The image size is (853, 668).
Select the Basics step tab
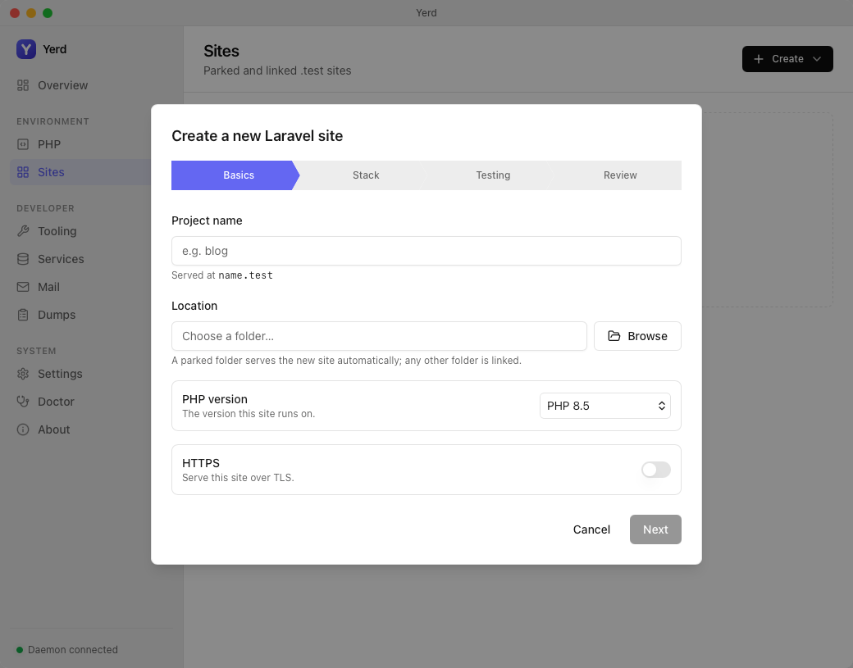(x=235, y=175)
